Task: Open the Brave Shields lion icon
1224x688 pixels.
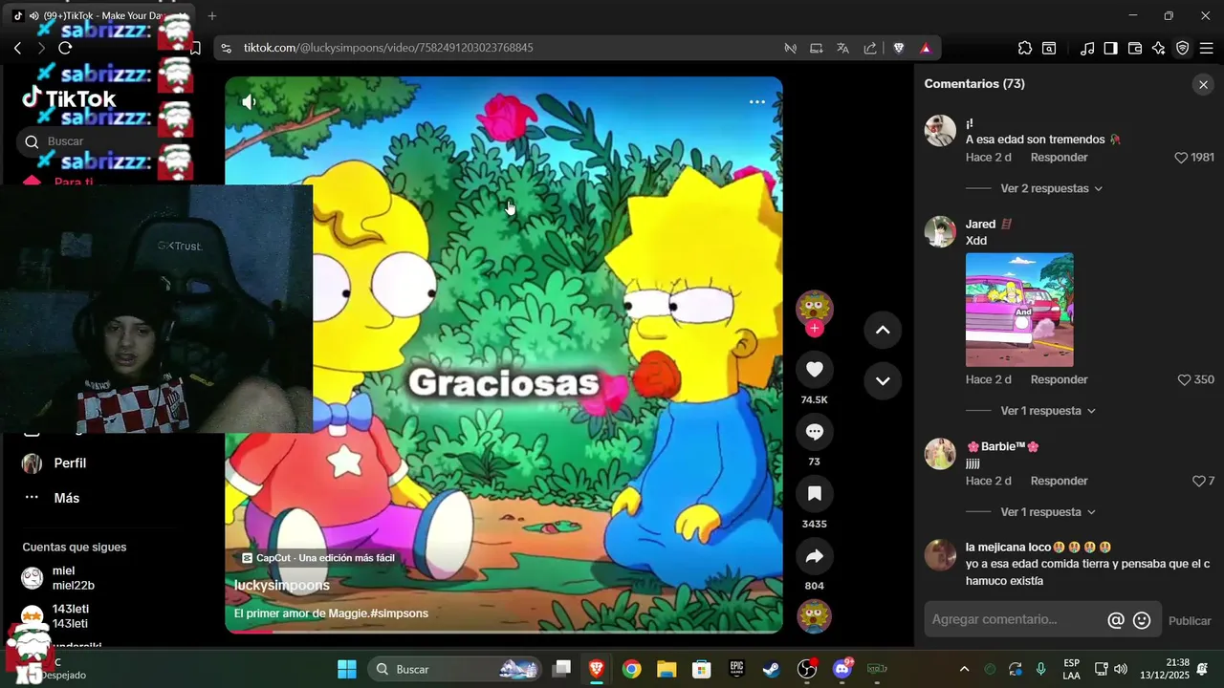Action: click(x=899, y=48)
